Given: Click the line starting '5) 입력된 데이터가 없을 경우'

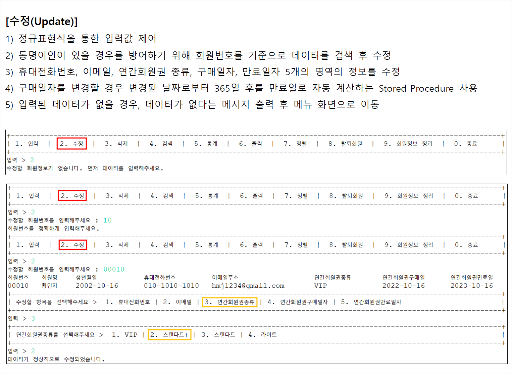Looking at the screenshot, I should pos(192,104).
